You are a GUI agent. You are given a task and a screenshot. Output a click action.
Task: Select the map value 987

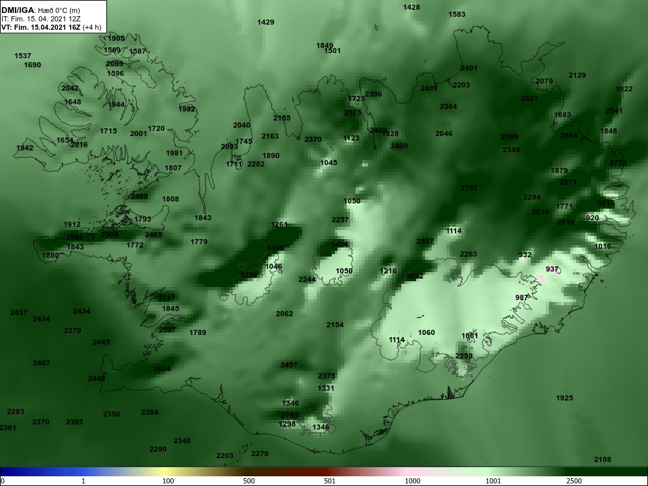point(522,297)
